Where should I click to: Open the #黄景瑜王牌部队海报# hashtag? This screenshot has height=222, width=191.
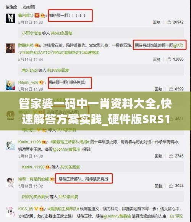click(x=70, y=142)
